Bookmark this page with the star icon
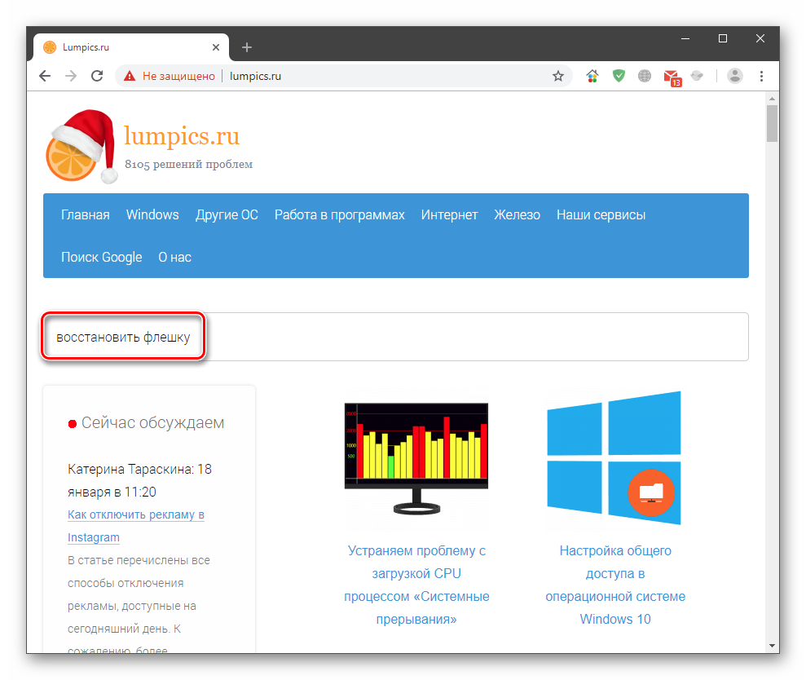Image resolution: width=806 pixels, height=680 pixels. coord(558,76)
